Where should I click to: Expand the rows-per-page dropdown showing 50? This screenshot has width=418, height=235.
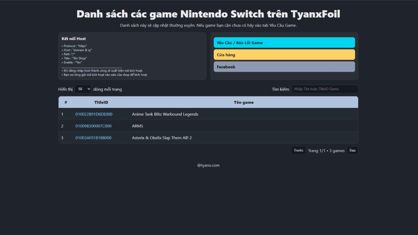click(83, 89)
